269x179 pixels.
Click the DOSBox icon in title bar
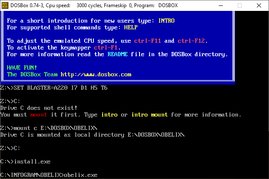pyautogui.click(x=5, y=5)
